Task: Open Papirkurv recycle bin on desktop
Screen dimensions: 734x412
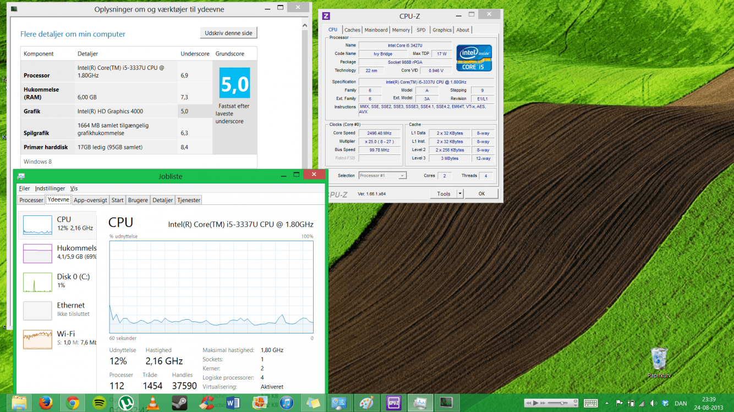Action: (x=659, y=363)
